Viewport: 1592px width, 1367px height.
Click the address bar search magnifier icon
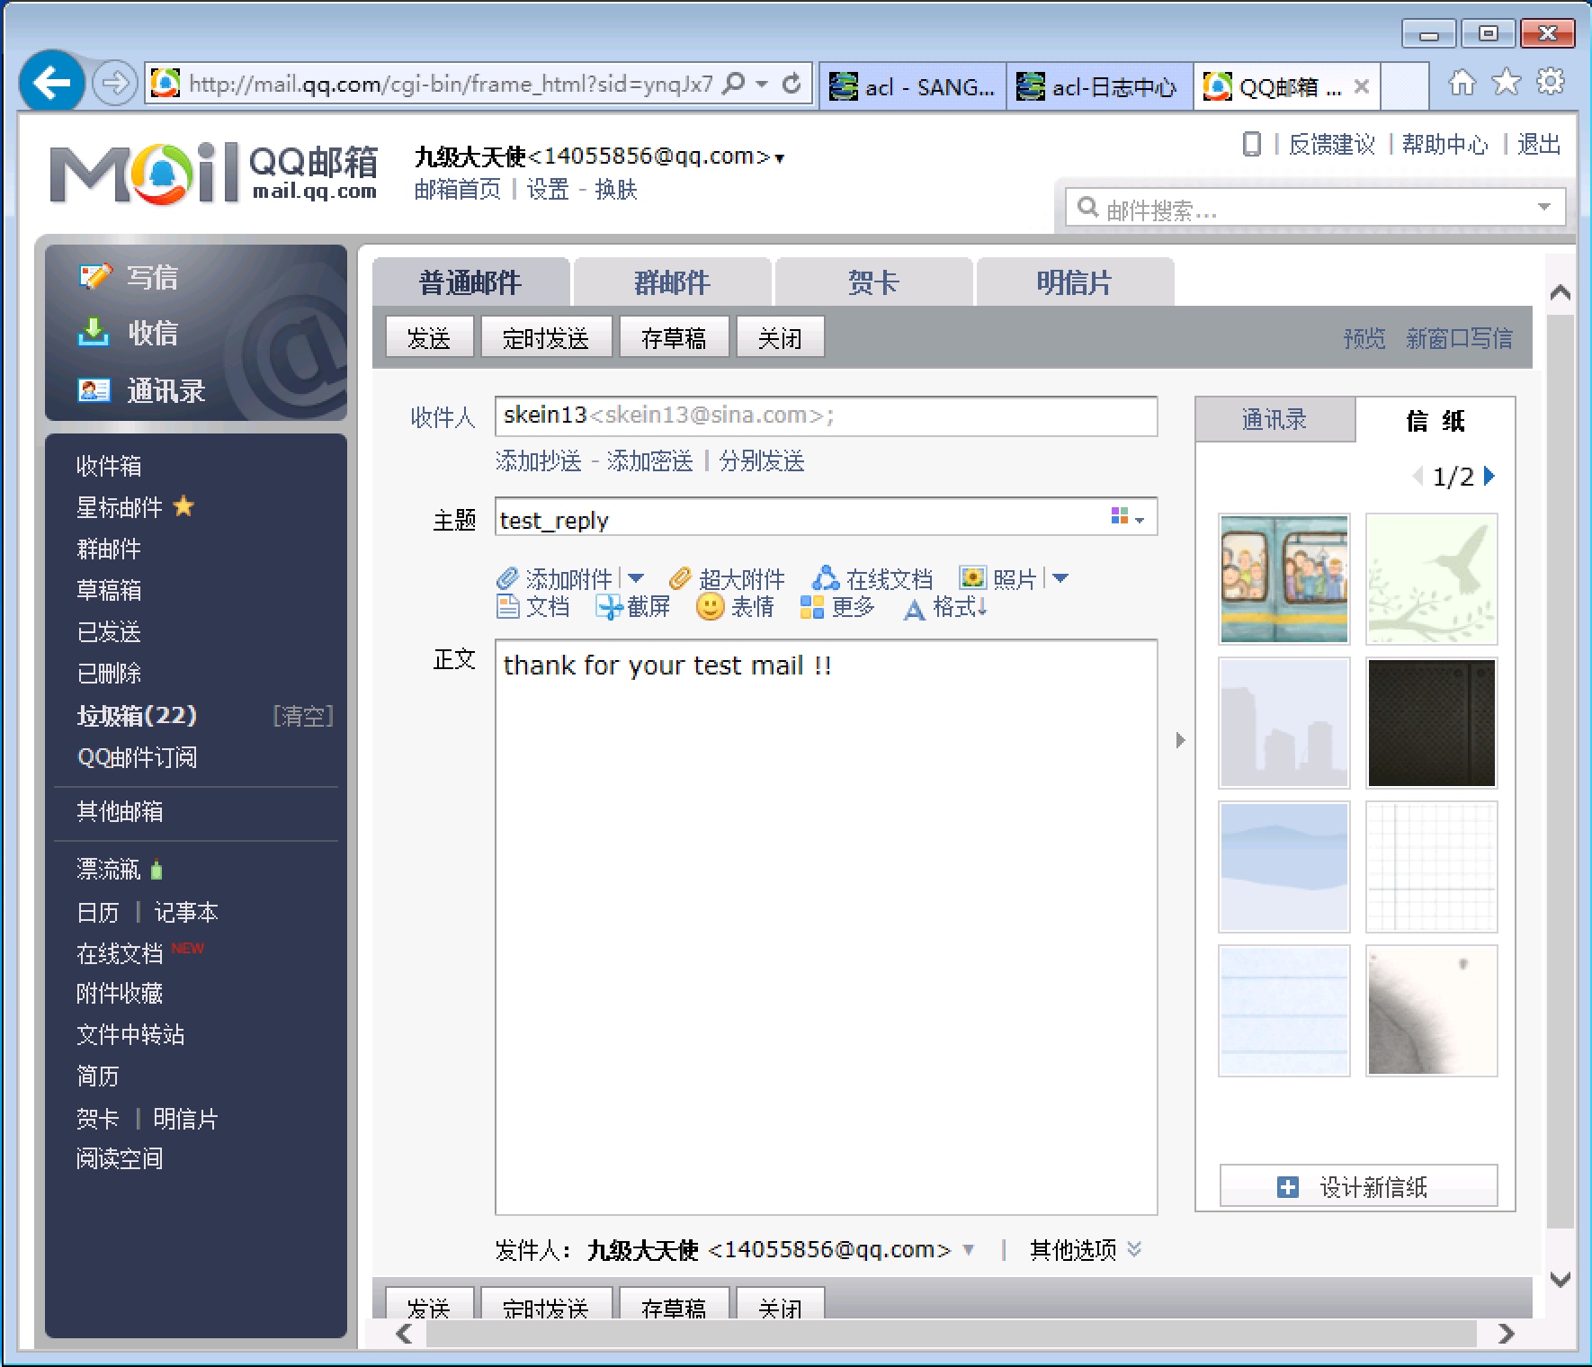pyautogui.click(x=734, y=84)
